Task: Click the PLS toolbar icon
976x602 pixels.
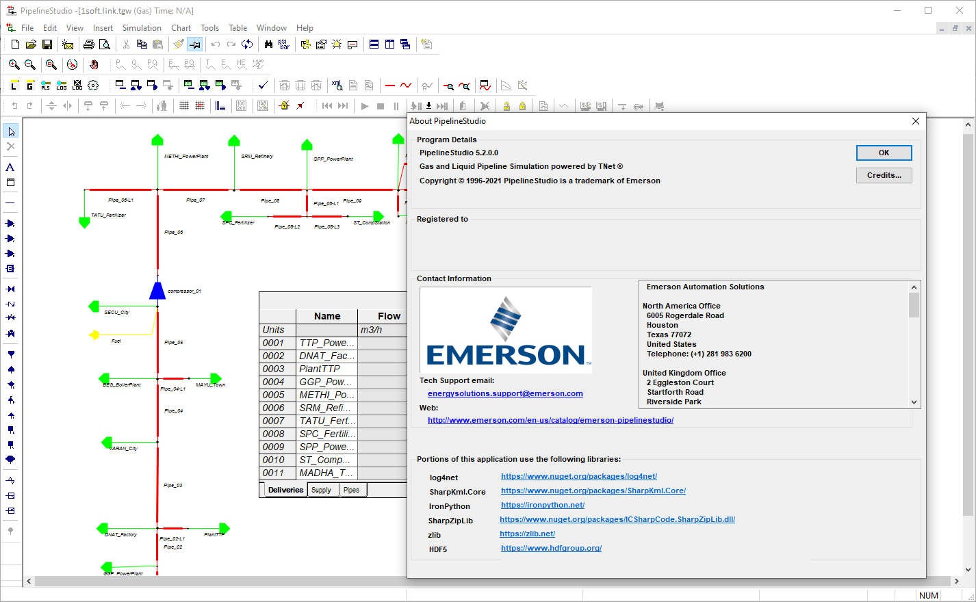Action: (45, 86)
